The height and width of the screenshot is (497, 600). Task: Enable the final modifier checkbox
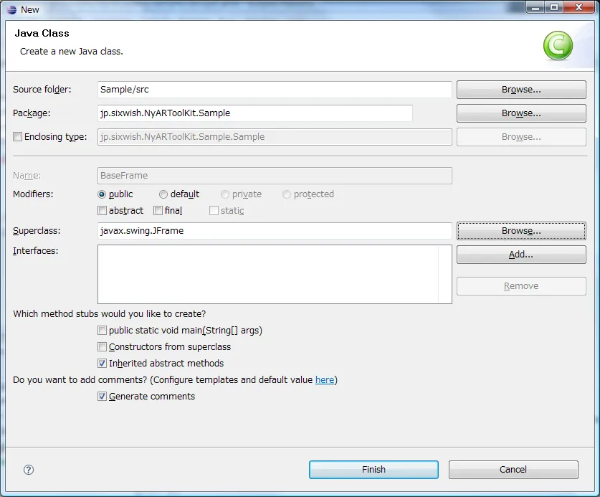coord(158,211)
